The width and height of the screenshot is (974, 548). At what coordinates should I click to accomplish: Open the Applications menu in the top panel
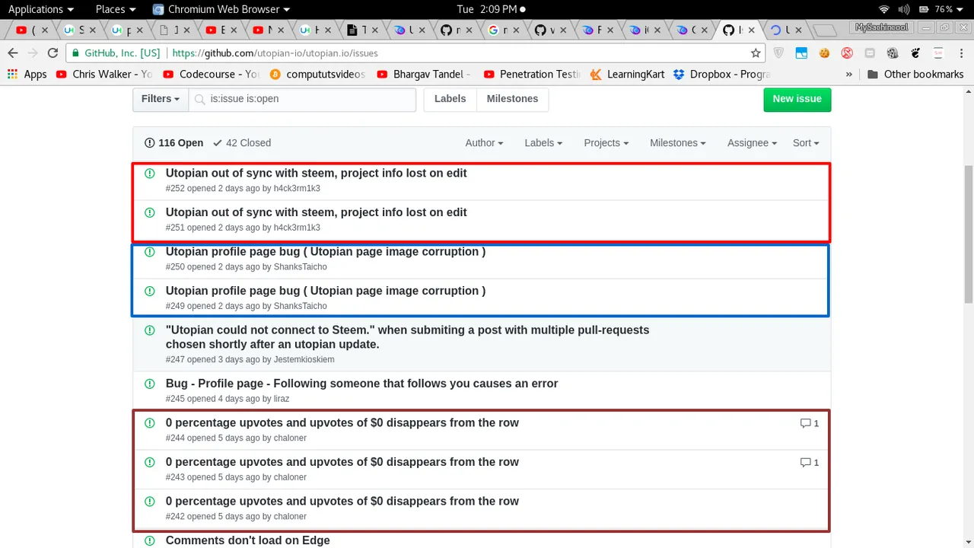(x=40, y=9)
